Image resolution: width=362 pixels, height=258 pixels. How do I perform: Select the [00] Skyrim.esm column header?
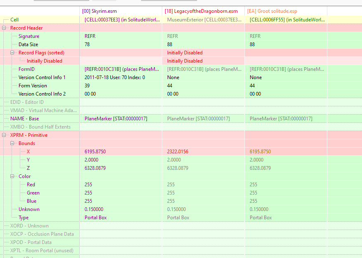coord(121,11)
